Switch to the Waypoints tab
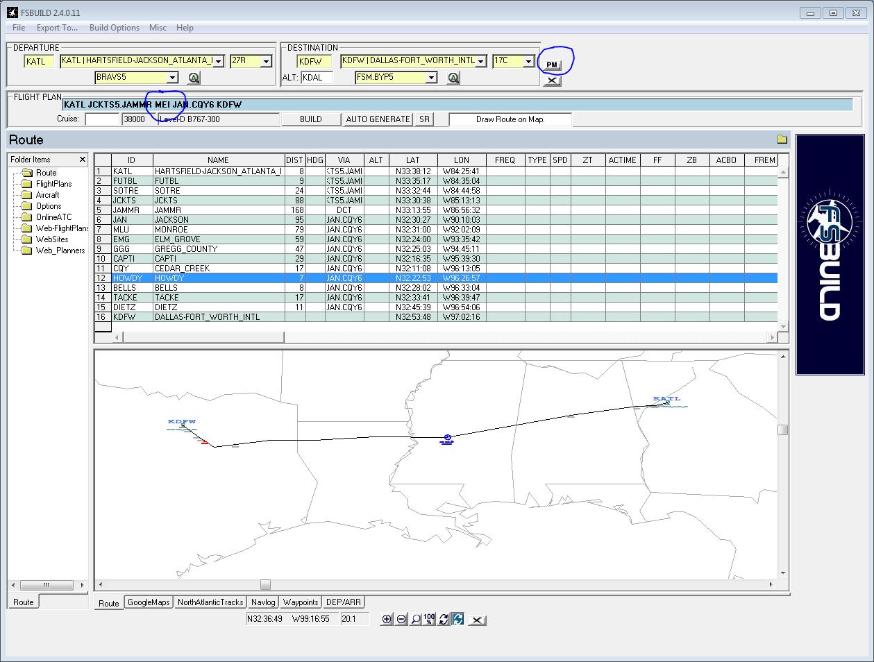This screenshot has width=874, height=662. [301, 602]
